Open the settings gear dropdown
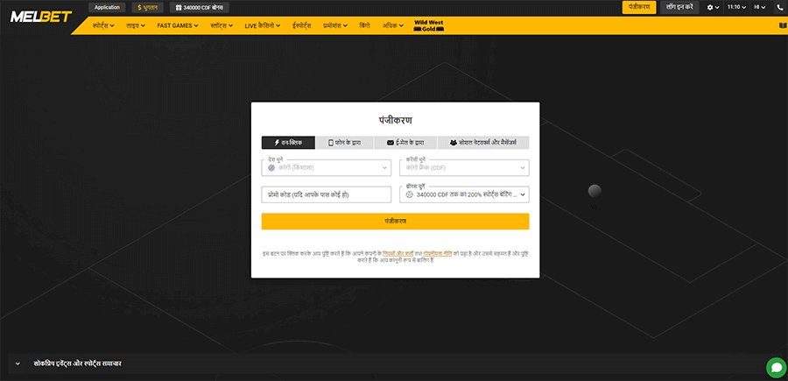The width and height of the screenshot is (788, 381). tap(713, 8)
